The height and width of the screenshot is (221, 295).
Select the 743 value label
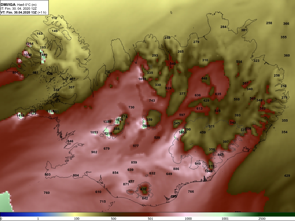(152, 100)
